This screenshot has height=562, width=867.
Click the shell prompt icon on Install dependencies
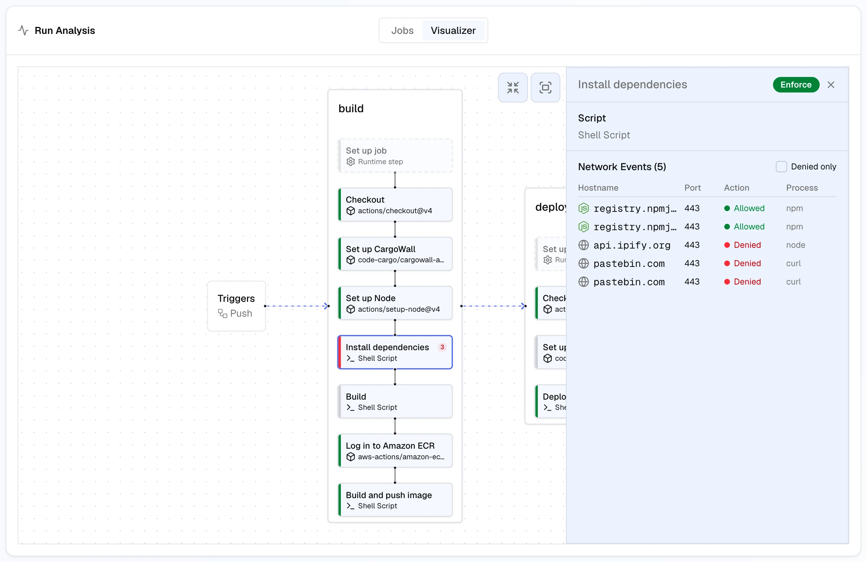click(x=350, y=358)
